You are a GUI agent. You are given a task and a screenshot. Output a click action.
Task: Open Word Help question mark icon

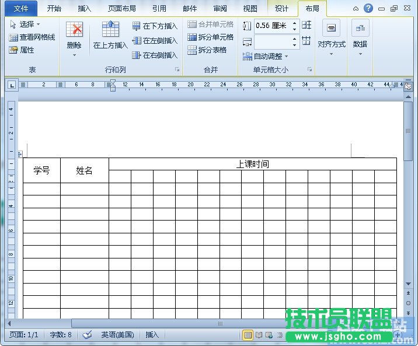point(368,8)
